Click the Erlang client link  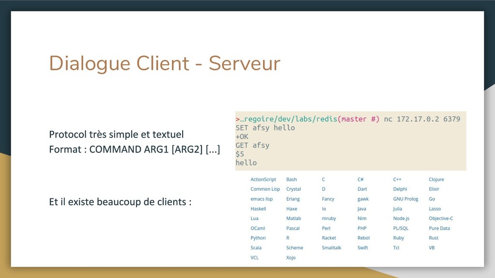click(293, 199)
